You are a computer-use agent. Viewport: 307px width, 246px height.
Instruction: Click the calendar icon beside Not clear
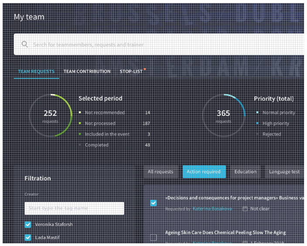[245, 209]
